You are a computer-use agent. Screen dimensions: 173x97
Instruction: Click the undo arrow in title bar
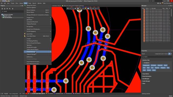[11, 1]
